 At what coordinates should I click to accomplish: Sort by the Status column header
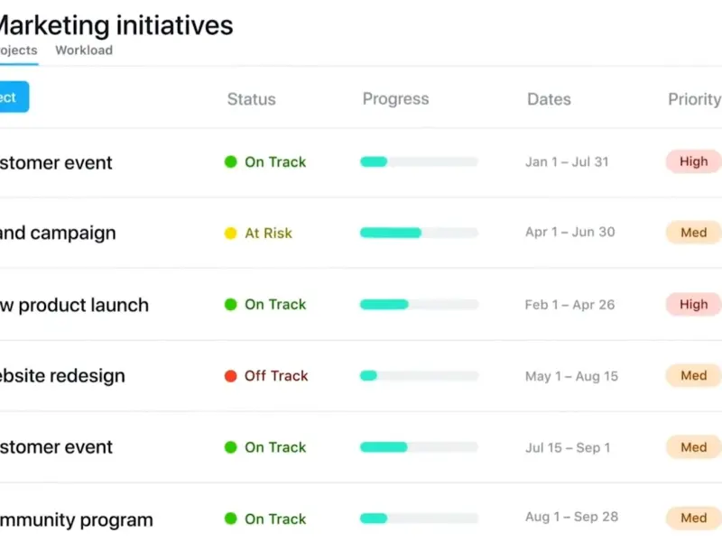point(251,99)
